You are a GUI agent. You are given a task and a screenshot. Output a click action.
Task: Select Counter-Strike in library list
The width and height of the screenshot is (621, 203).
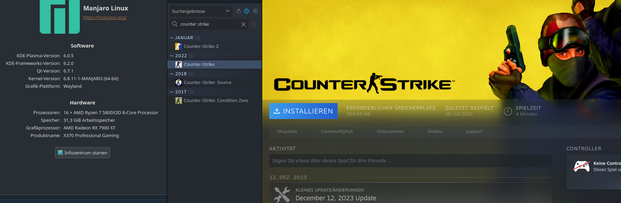(x=214, y=65)
